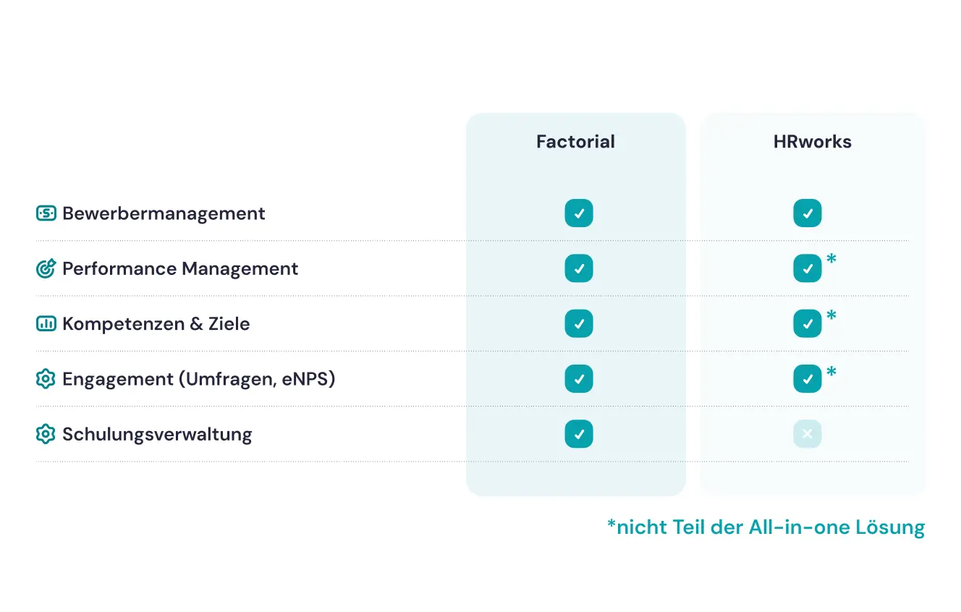961x612 pixels.
Task: Select the HRworks column header
Action: click(812, 142)
